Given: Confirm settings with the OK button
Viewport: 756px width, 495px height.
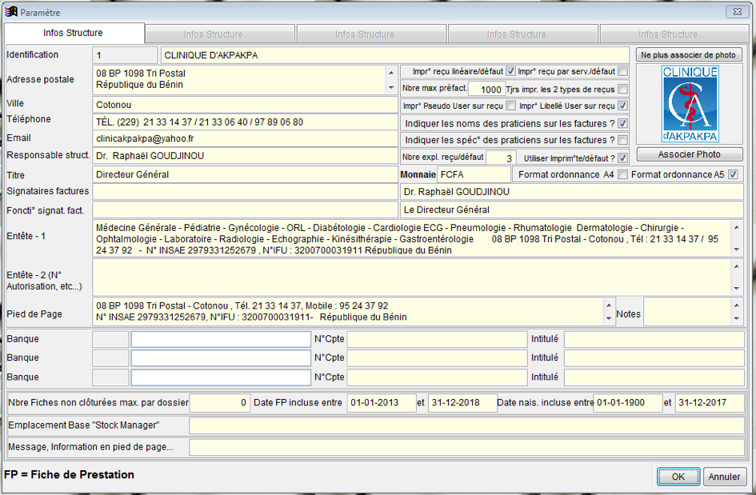Looking at the screenshot, I should pos(678,477).
